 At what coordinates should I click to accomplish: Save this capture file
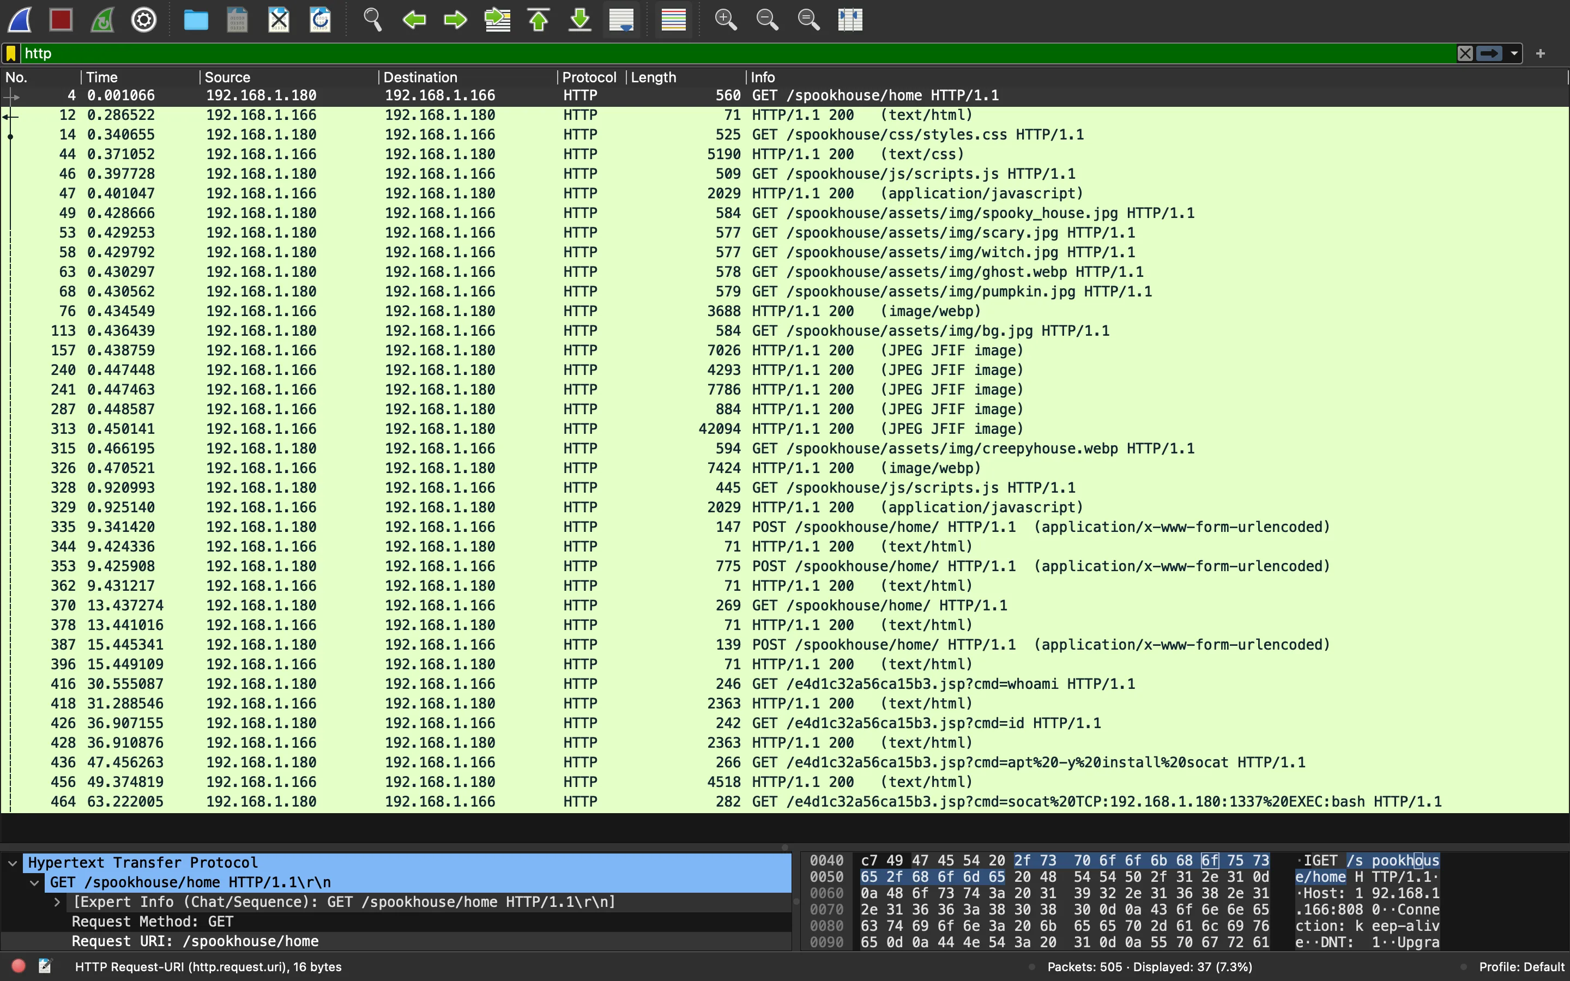click(238, 20)
